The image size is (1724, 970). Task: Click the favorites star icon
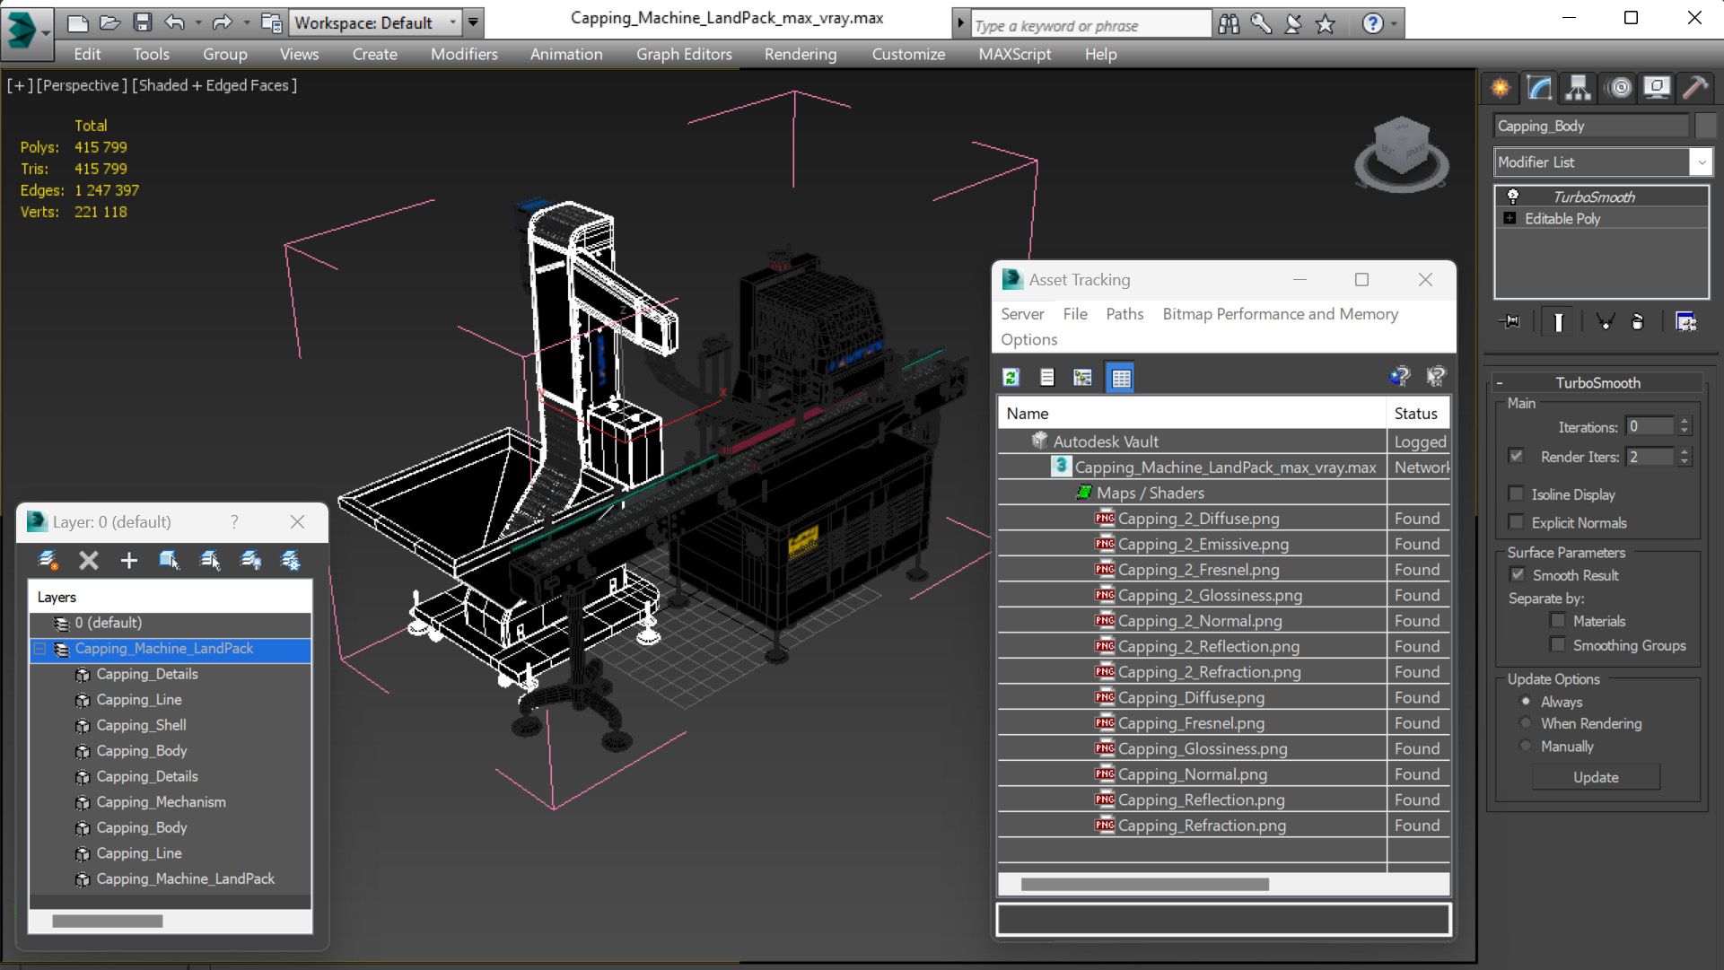(1326, 23)
